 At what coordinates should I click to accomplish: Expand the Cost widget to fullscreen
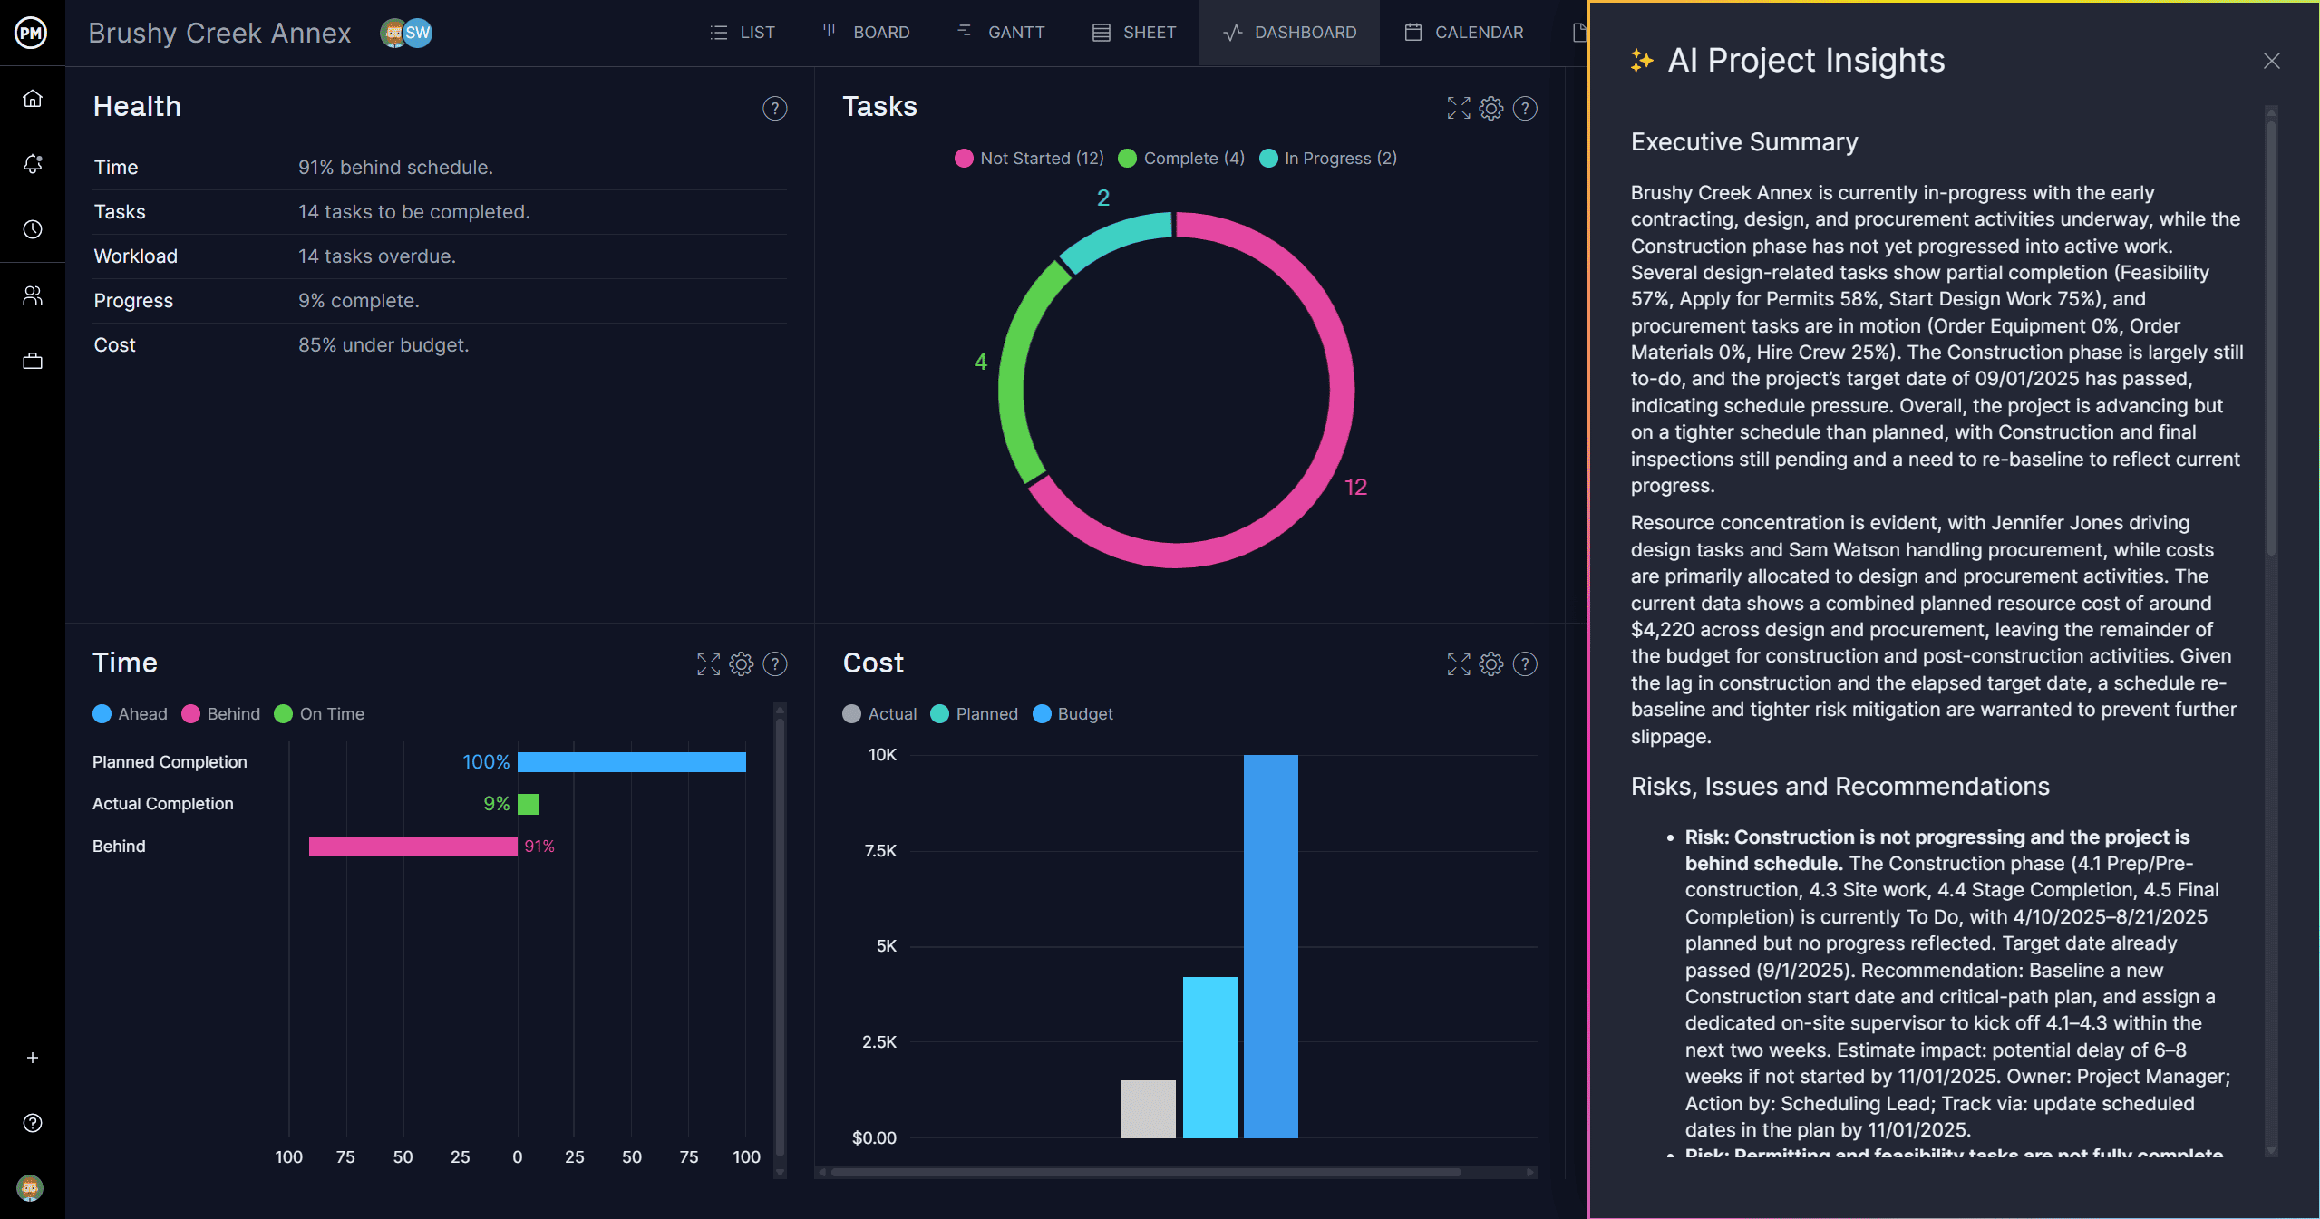1459,664
